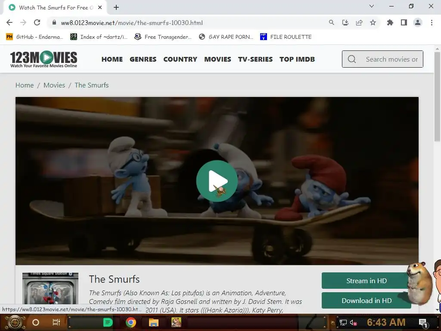
Task: Click the 6:43 AM clock
Action: point(386,322)
